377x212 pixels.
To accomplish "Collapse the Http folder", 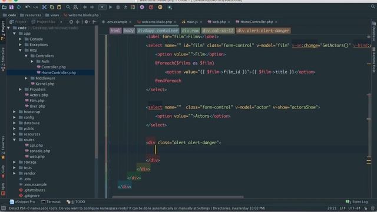I will [21, 50].
